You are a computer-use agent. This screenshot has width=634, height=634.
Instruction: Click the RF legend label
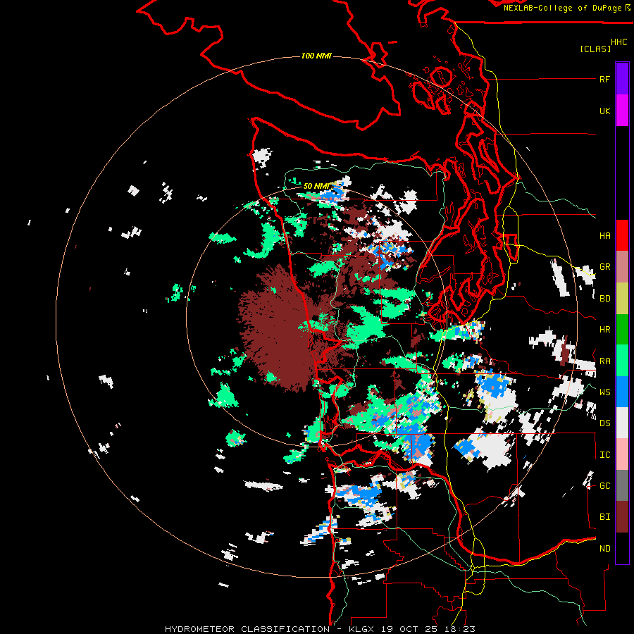(604, 80)
